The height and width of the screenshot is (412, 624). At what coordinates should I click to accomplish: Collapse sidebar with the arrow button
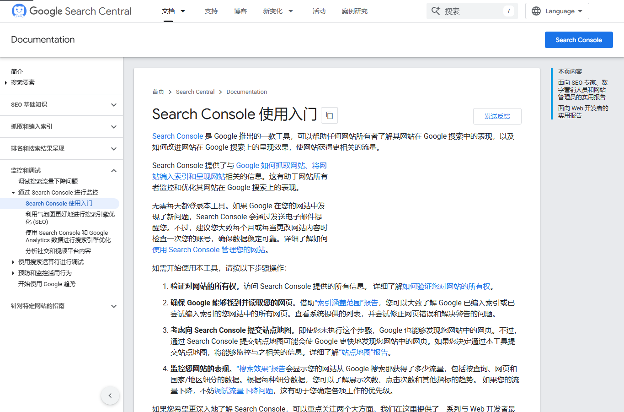(110, 396)
